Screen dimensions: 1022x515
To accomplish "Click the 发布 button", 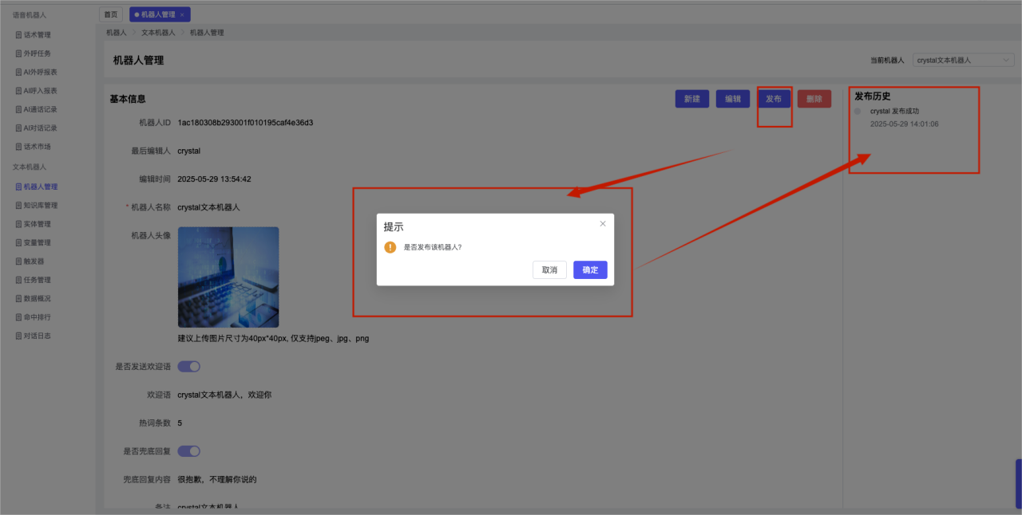I will (774, 99).
